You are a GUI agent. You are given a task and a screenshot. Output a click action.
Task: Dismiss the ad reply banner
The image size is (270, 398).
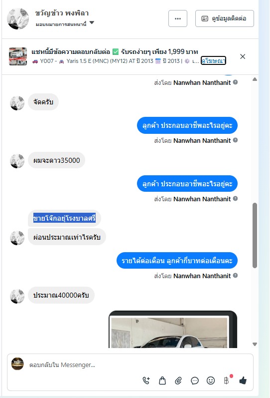tap(243, 56)
